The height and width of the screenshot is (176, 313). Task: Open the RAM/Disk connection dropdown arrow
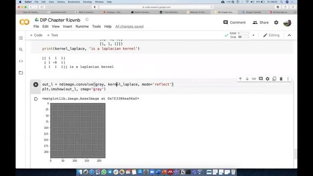click(253, 35)
